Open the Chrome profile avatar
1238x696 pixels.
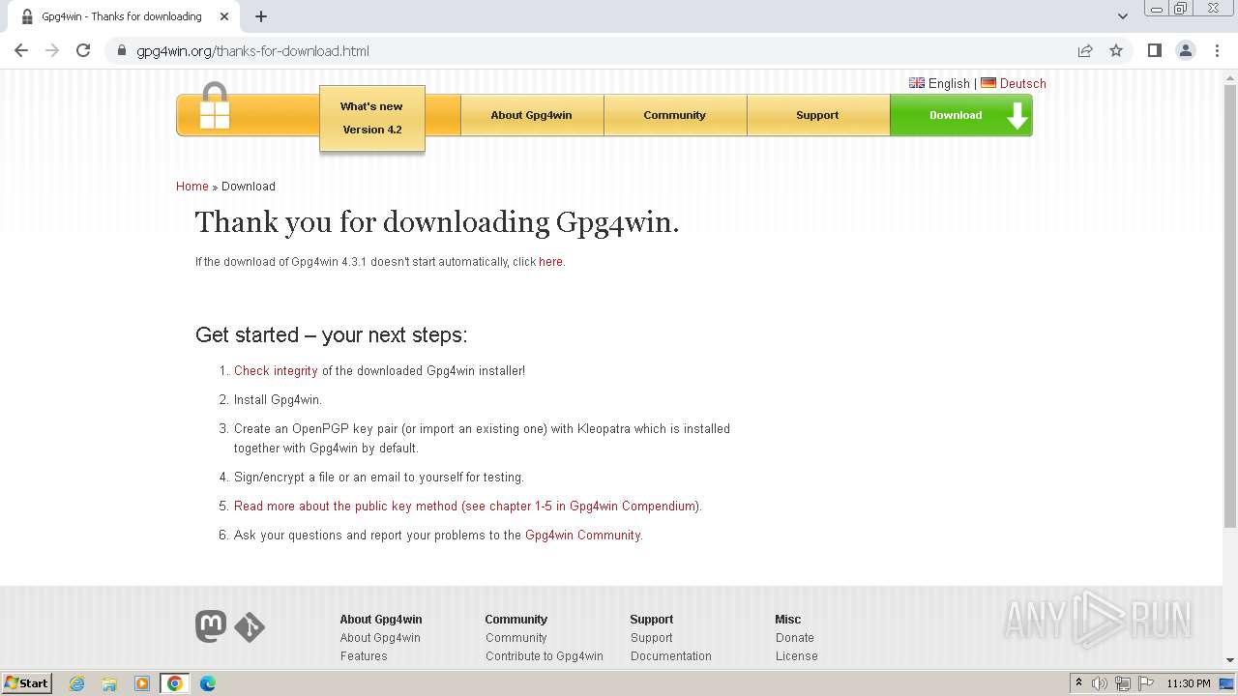pyautogui.click(x=1185, y=50)
